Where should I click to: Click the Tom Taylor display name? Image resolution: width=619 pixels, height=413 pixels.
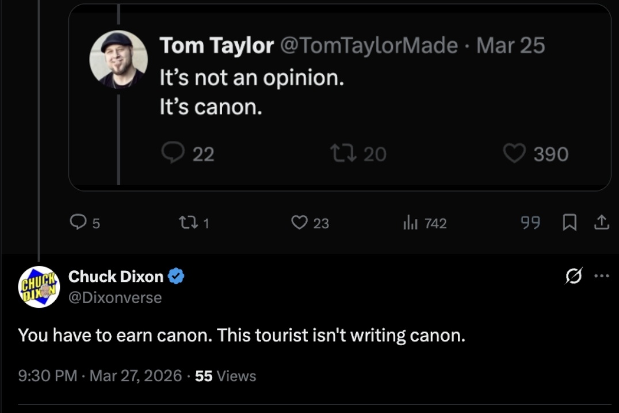click(x=216, y=45)
